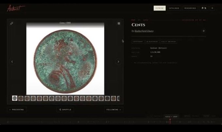Click the large green patina coin image
Image resolution: width=222 pixels, height=132 pixels.
(x=65, y=62)
